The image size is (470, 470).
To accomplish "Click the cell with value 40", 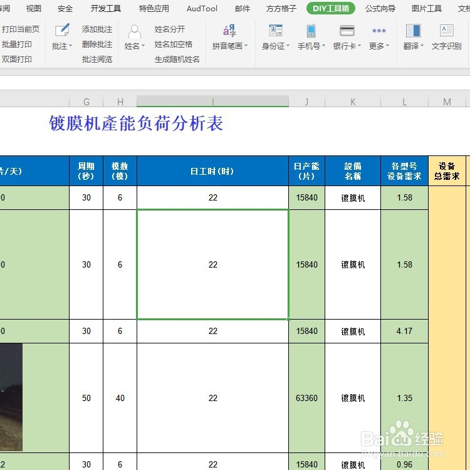I will tap(120, 398).
